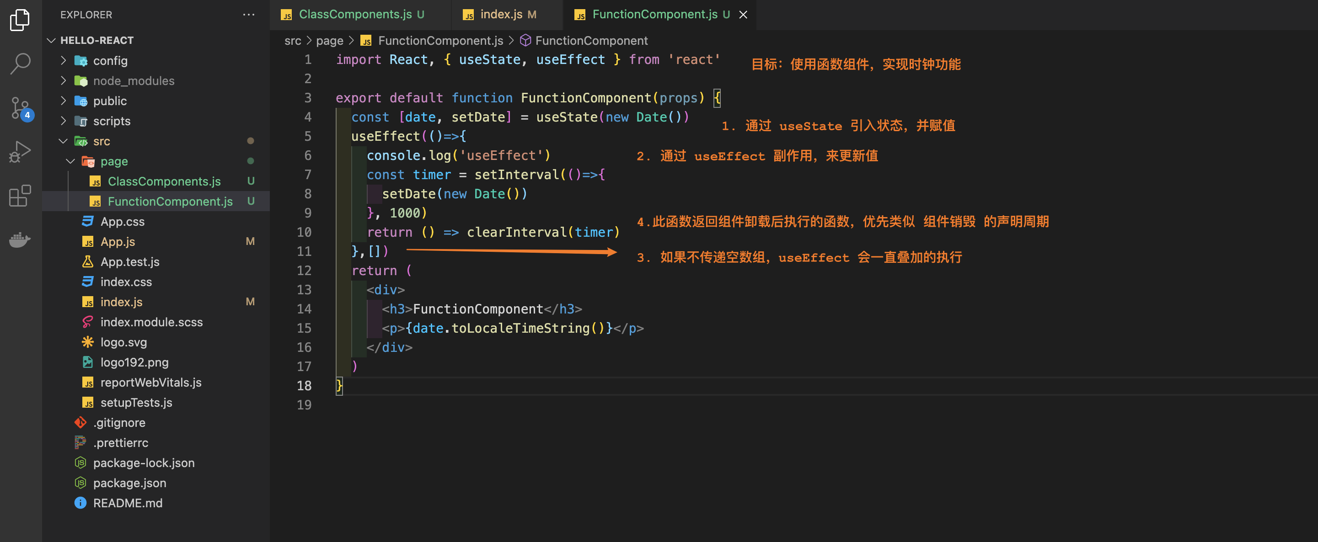Click the .gitignore git icon

click(81, 423)
